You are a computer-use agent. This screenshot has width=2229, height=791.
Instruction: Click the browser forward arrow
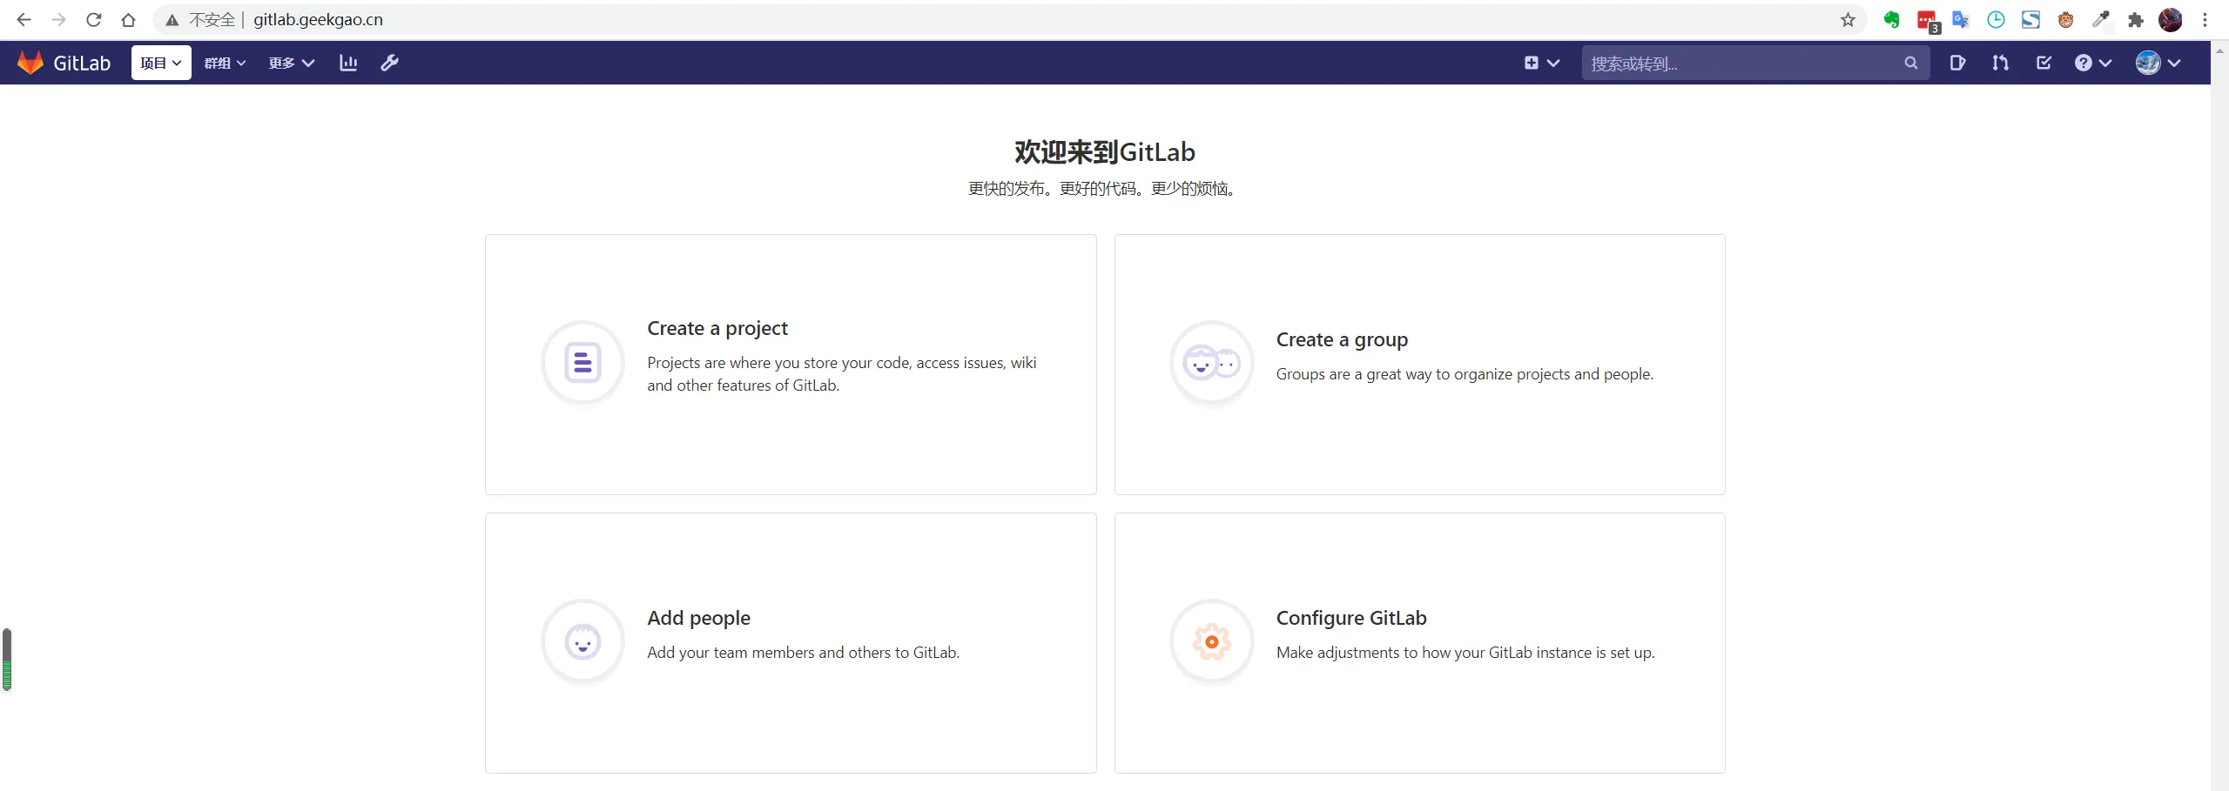click(58, 19)
